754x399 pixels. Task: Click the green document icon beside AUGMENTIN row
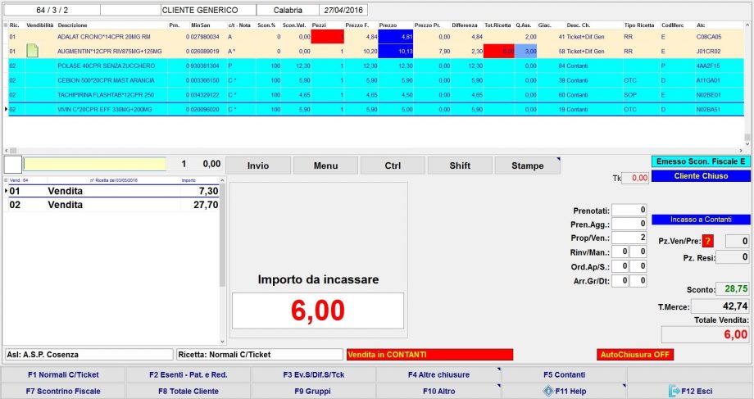point(33,51)
